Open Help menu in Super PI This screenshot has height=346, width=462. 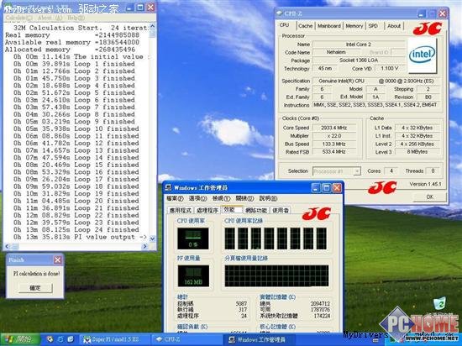coord(76,18)
